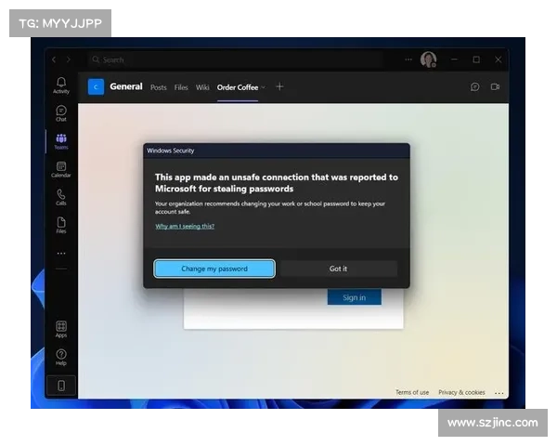This screenshot has height=446, width=557.
Task: Click the mobile device icon at sidebar bottom
Action: pos(61,386)
